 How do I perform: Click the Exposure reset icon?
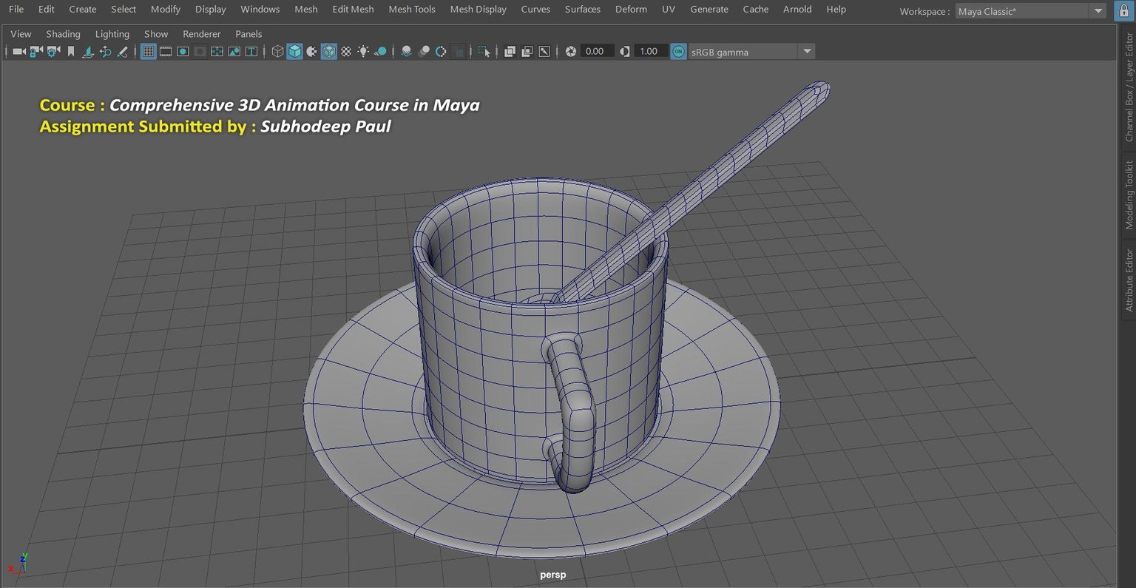pos(571,52)
